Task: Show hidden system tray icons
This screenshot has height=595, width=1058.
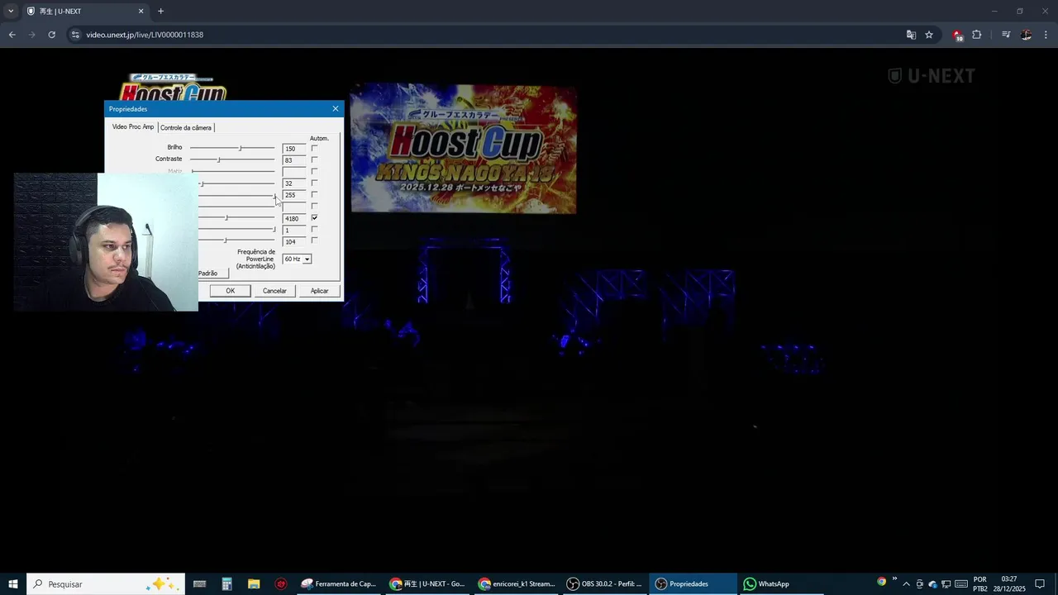Action: [906, 584]
